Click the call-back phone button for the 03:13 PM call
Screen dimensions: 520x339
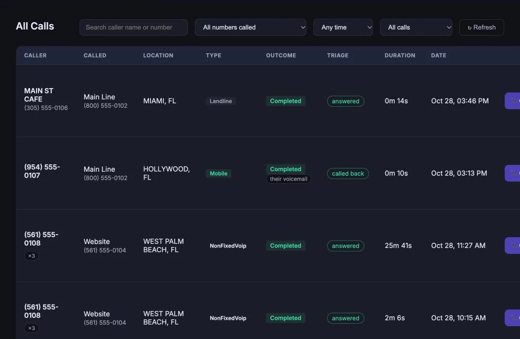pos(513,173)
